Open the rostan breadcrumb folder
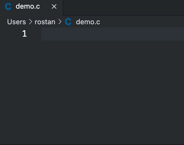 45,22
